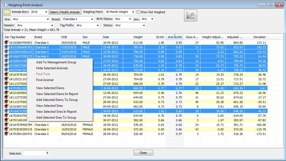
Task: Sort by Deviation column header
Action: [256, 37]
